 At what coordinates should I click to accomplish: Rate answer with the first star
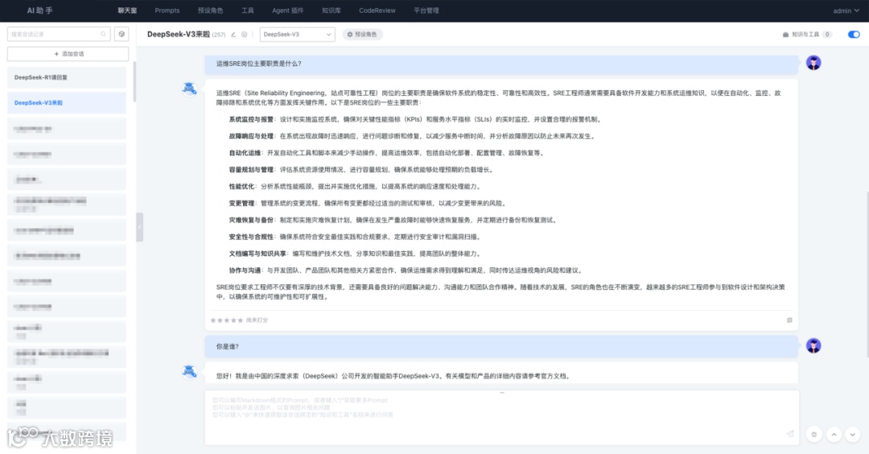tap(213, 320)
